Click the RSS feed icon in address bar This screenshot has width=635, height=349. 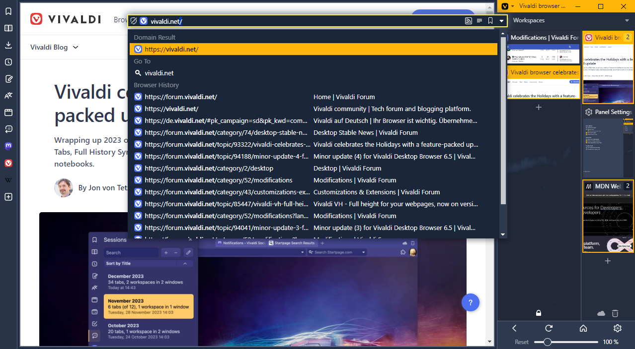468,21
